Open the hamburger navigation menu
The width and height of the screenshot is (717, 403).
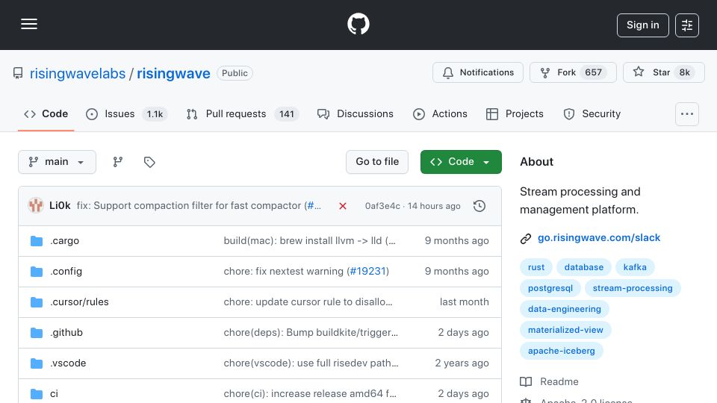click(29, 24)
